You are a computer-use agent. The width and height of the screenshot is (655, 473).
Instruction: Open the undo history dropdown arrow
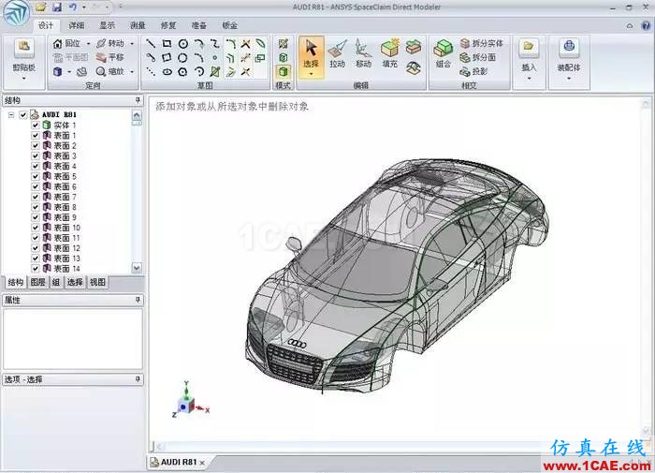(x=84, y=7)
